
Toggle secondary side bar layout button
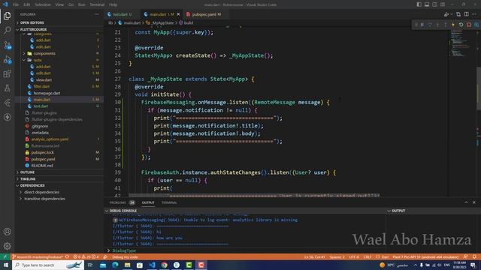tap(434, 4)
